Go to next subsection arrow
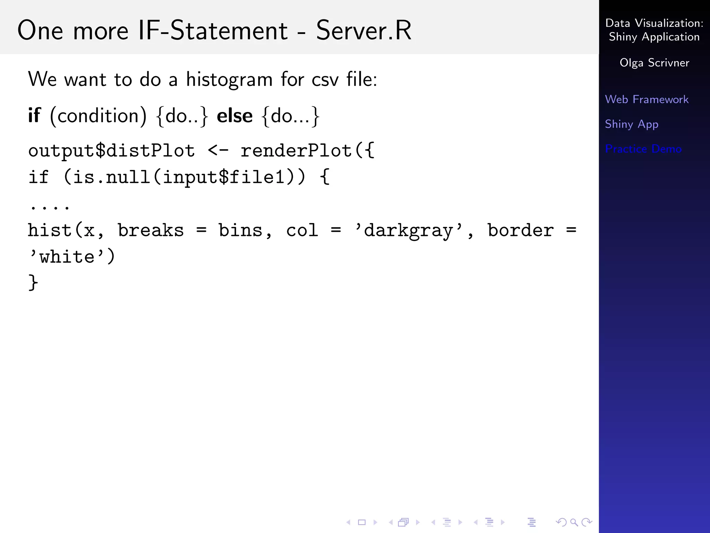Viewport: 710px width, 533px height. (x=460, y=522)
